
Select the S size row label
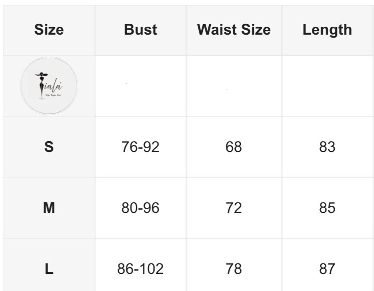click(49, 147)
